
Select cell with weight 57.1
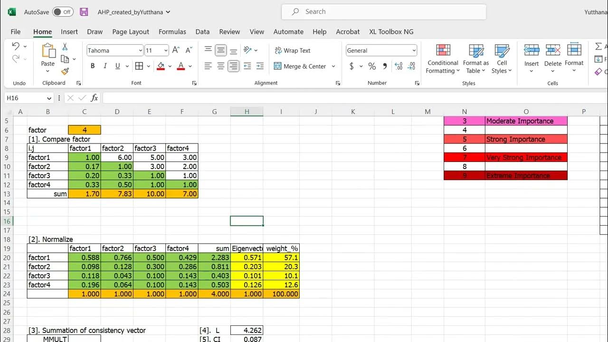(x=281, y=257)
